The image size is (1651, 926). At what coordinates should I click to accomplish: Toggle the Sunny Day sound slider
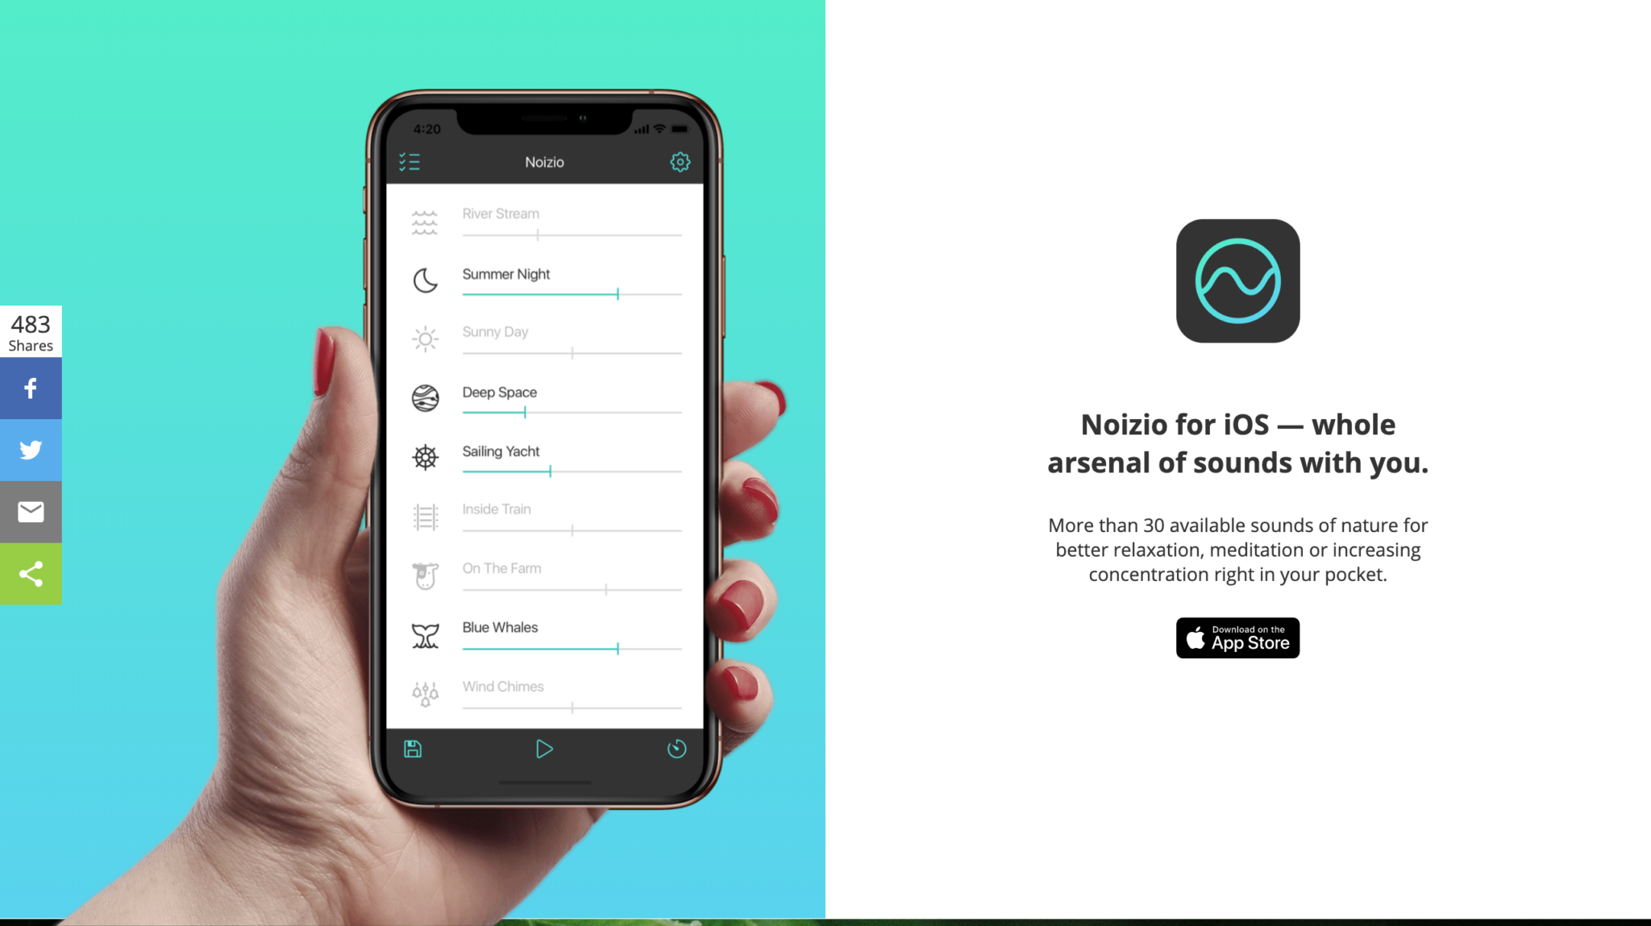click(x=572, y=351)
